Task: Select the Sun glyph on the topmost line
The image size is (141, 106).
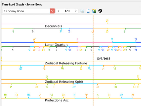Action: pos(107,21)
